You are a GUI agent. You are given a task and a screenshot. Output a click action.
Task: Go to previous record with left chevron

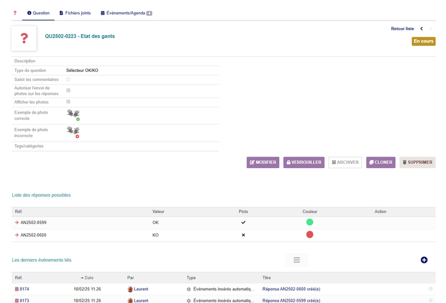pos(421,28)
